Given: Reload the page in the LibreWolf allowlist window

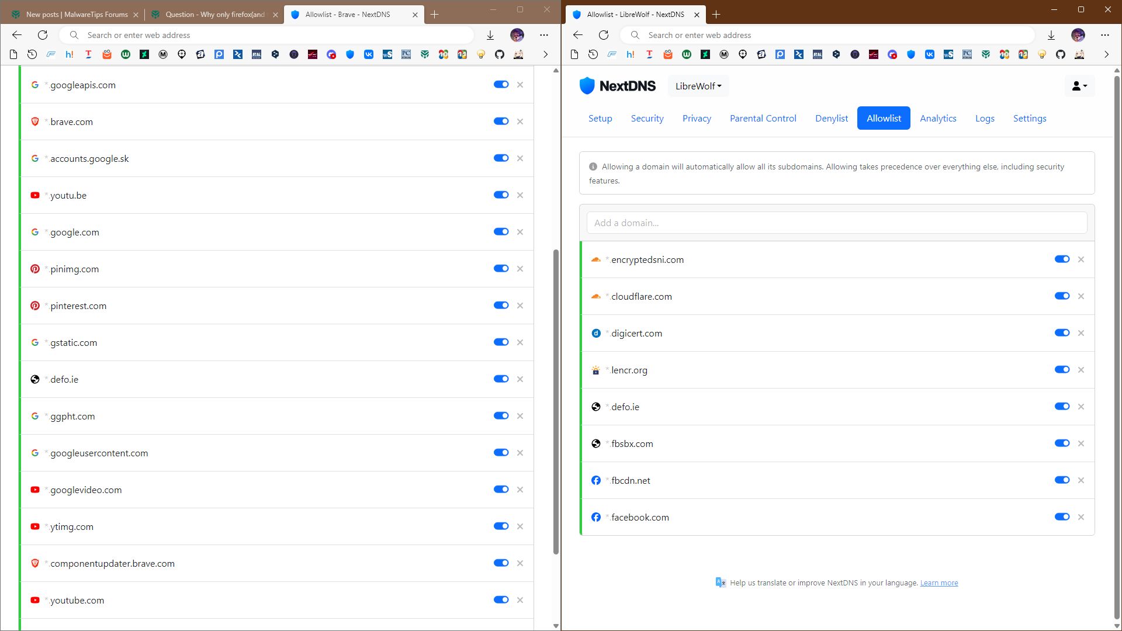Looking at the screenshot, I should click(604, 35).
